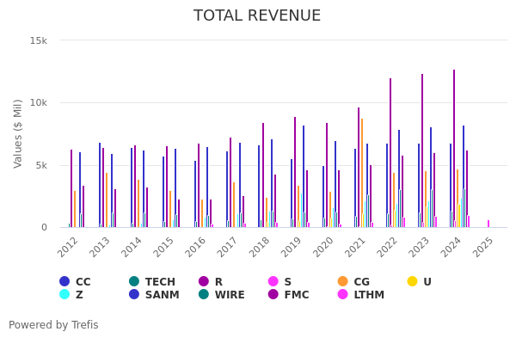Toggle the TECH series legend marker
This screenshot has width=516, height=344.
134,281
